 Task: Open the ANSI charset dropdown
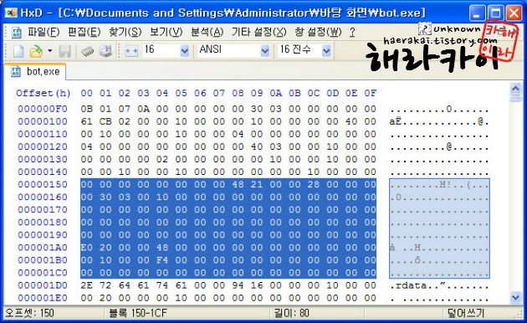coord(265,51)
